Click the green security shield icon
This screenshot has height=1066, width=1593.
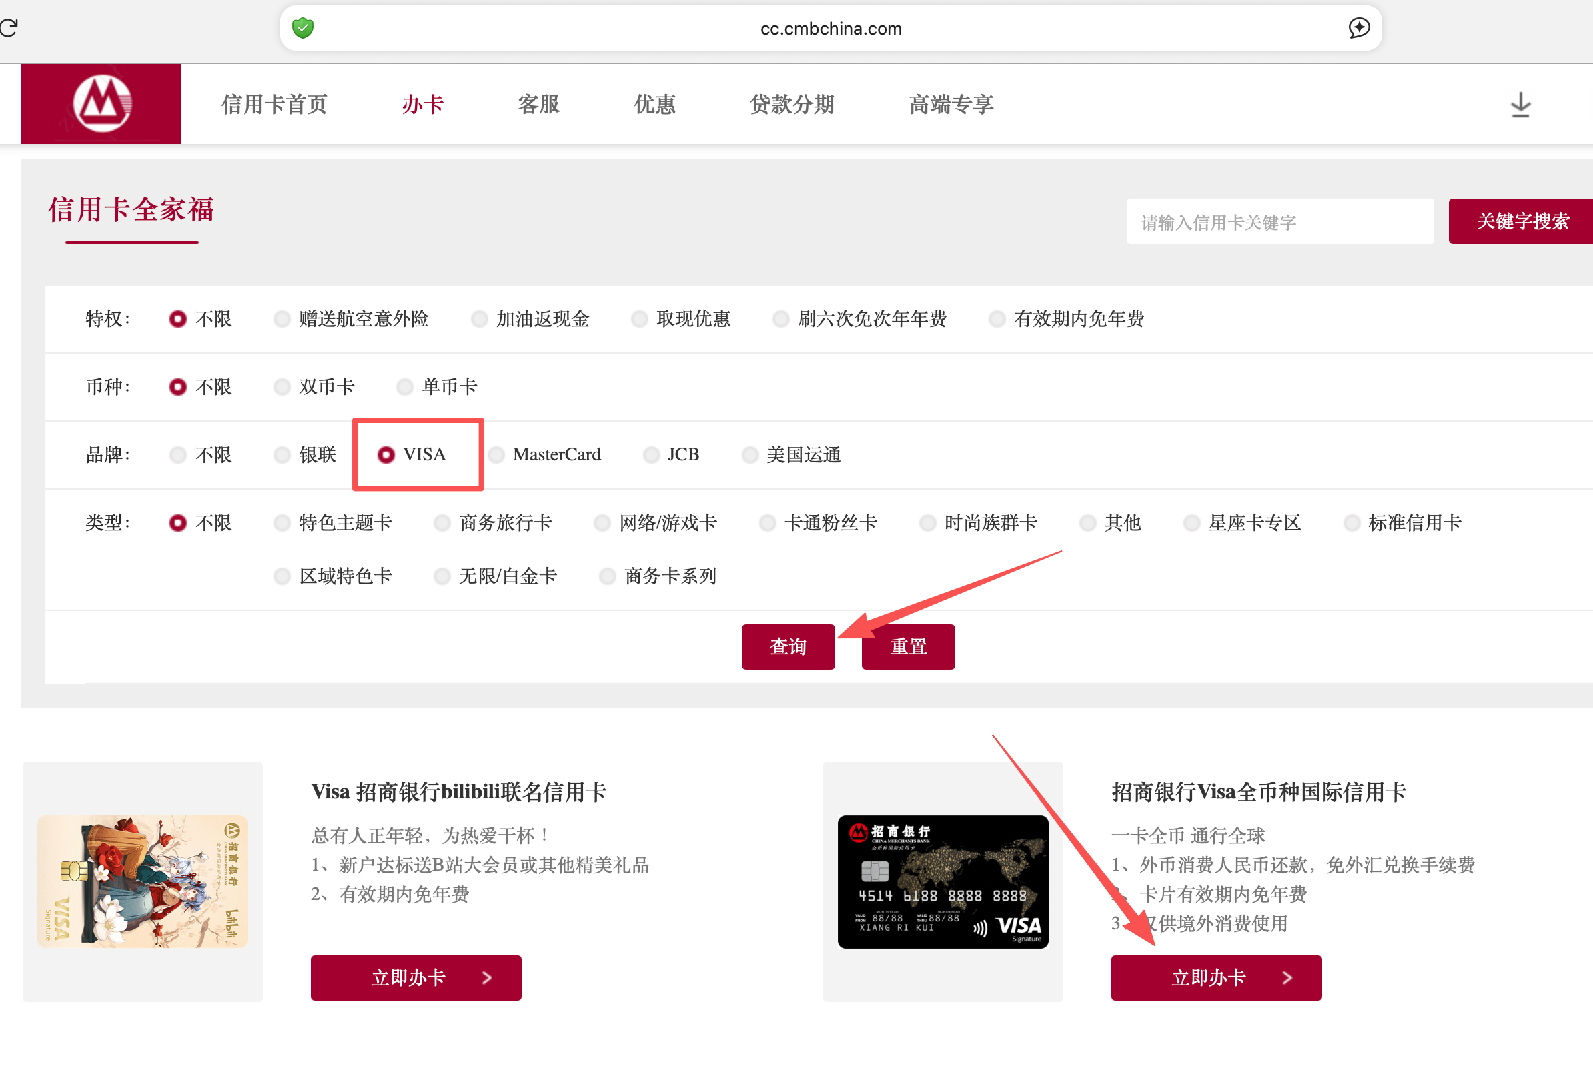[x=303, y=28]
